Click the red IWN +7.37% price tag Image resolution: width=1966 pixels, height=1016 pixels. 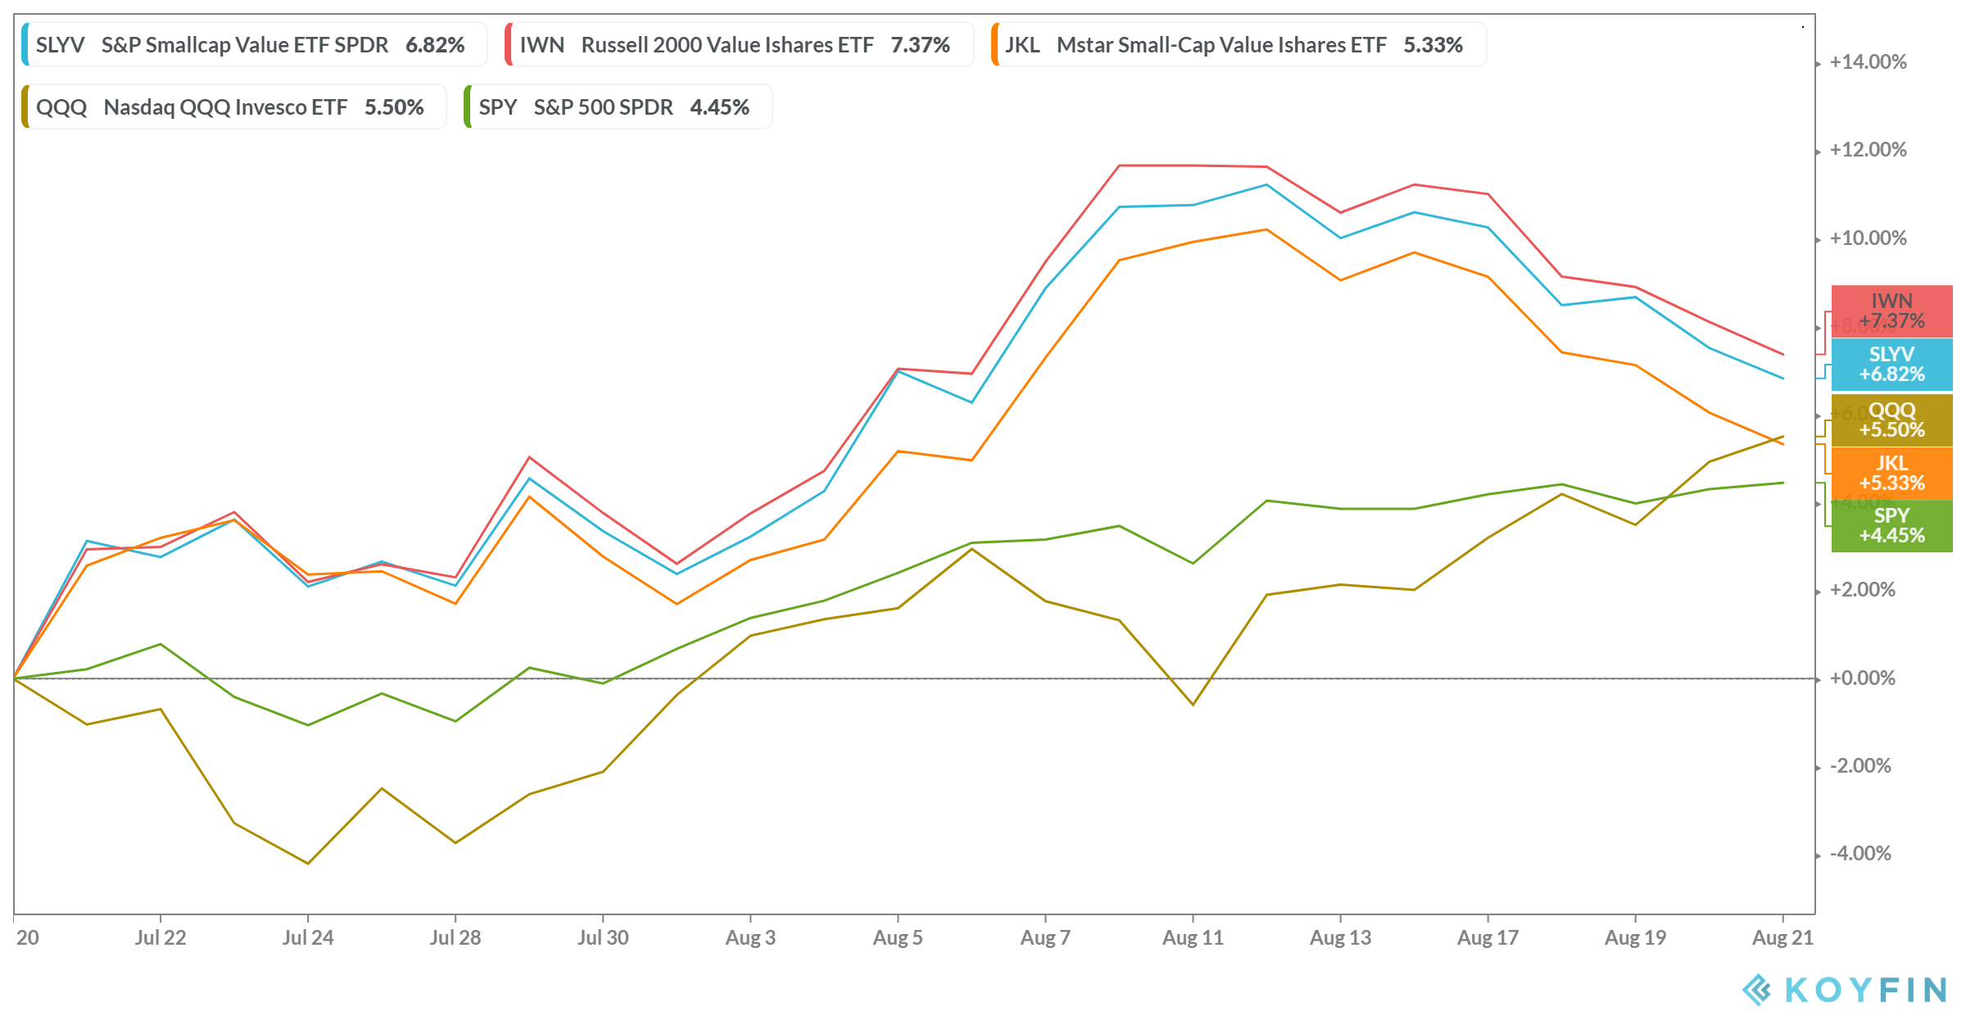click(1891, 311)
